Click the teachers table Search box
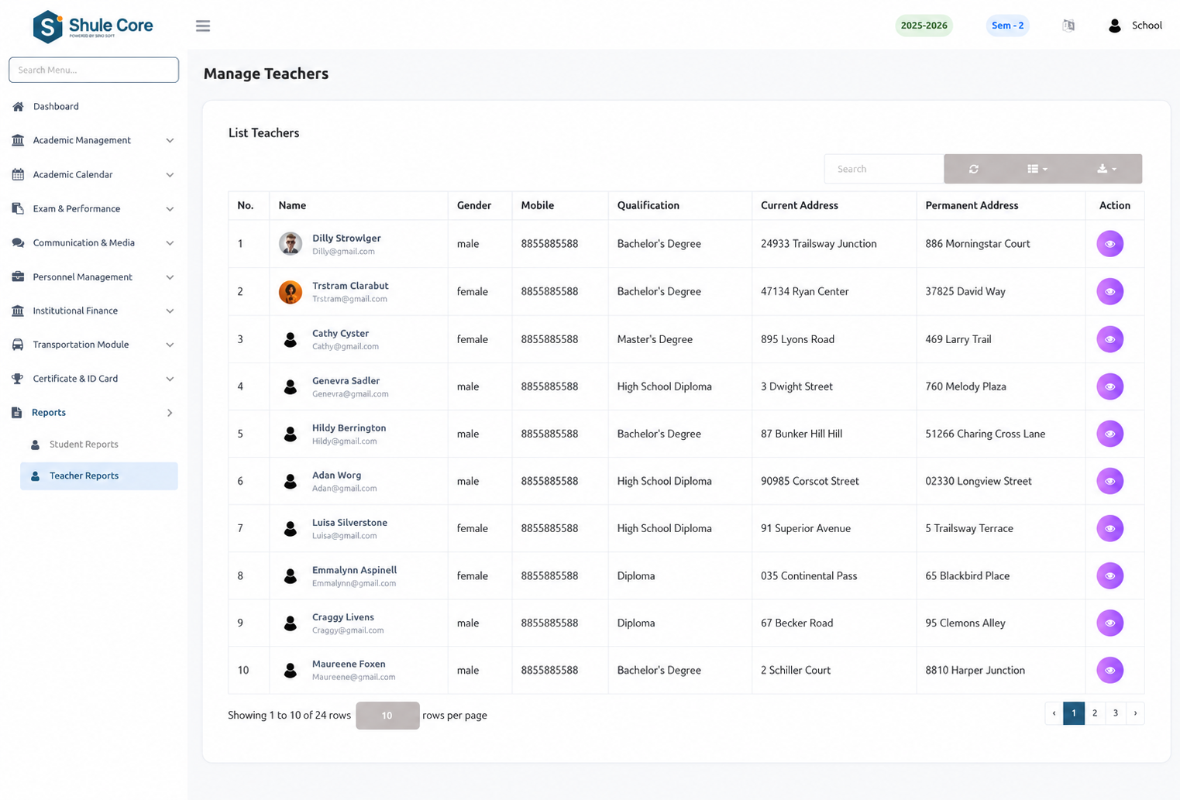This screenshot has width=1180, height=800. [x=884, y=169]
